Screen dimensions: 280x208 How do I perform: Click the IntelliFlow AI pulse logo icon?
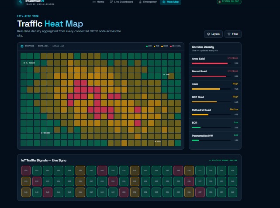[x=21, y=2]
